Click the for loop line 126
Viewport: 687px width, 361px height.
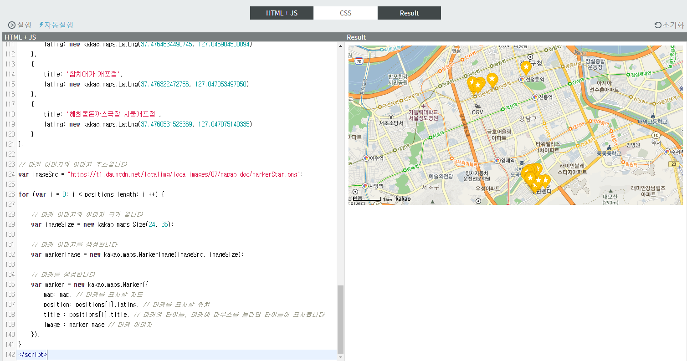coord(91,194)
